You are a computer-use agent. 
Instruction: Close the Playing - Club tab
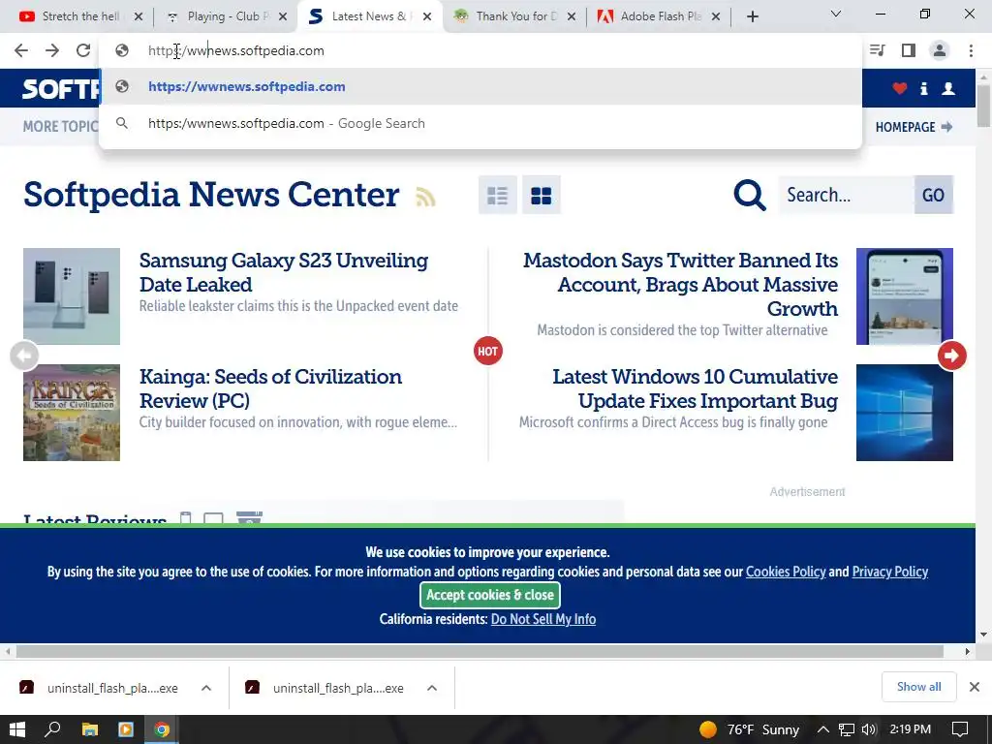coord(283,16)
